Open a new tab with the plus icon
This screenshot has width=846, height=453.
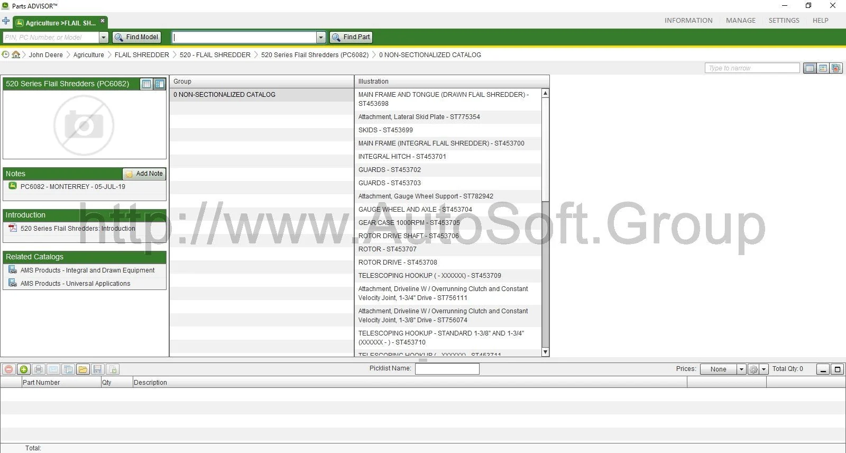pos(6,21)
